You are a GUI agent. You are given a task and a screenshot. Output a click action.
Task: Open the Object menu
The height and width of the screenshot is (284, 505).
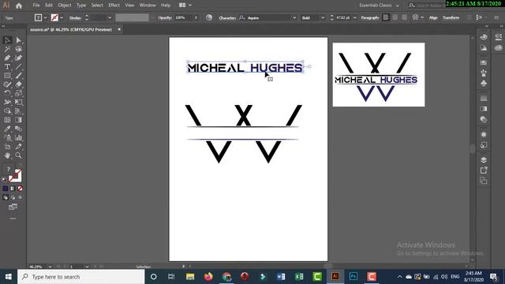pyautogui.click(x=65, y=6)
